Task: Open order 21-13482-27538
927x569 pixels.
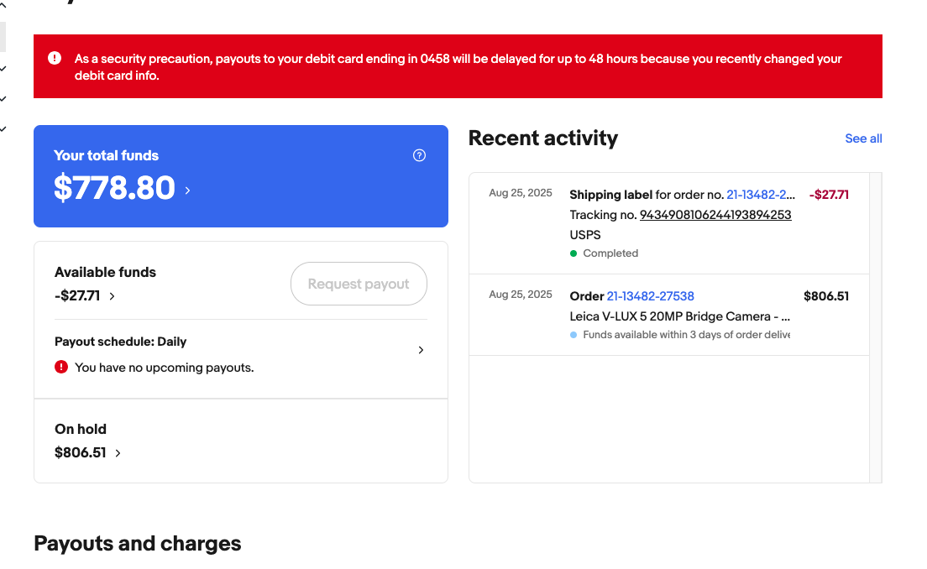Action: [x=650, y=296]
